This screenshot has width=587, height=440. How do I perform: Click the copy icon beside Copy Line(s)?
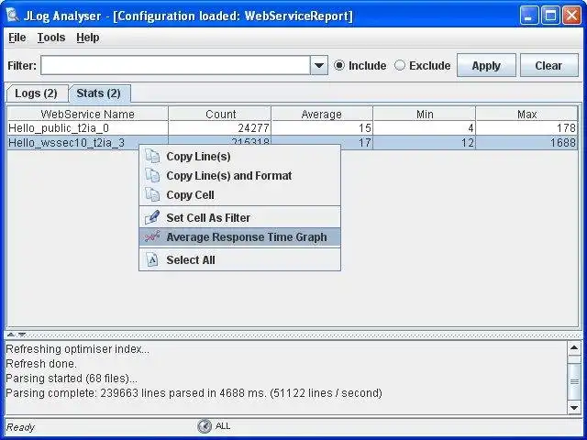[x=152, y=156]
